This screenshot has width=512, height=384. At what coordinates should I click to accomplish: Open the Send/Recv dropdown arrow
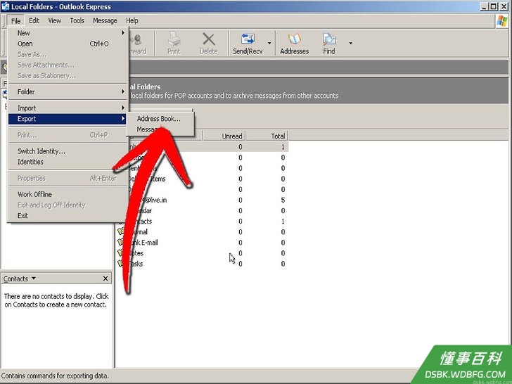tap(269, 43)
